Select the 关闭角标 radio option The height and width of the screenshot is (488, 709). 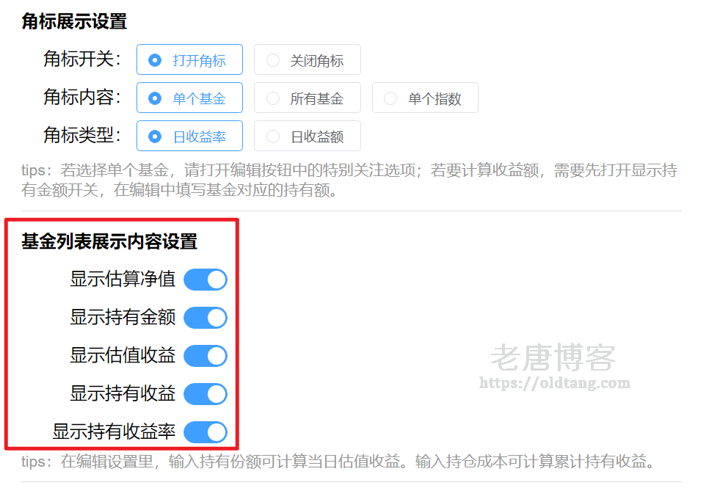point(307,59)
